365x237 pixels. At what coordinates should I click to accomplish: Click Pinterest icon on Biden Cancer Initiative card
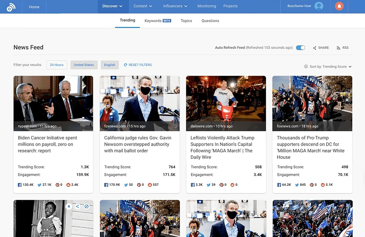[57, 185]
